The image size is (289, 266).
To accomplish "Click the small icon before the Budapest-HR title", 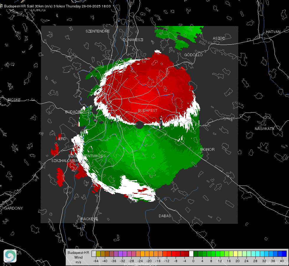I will coord(1,6).
